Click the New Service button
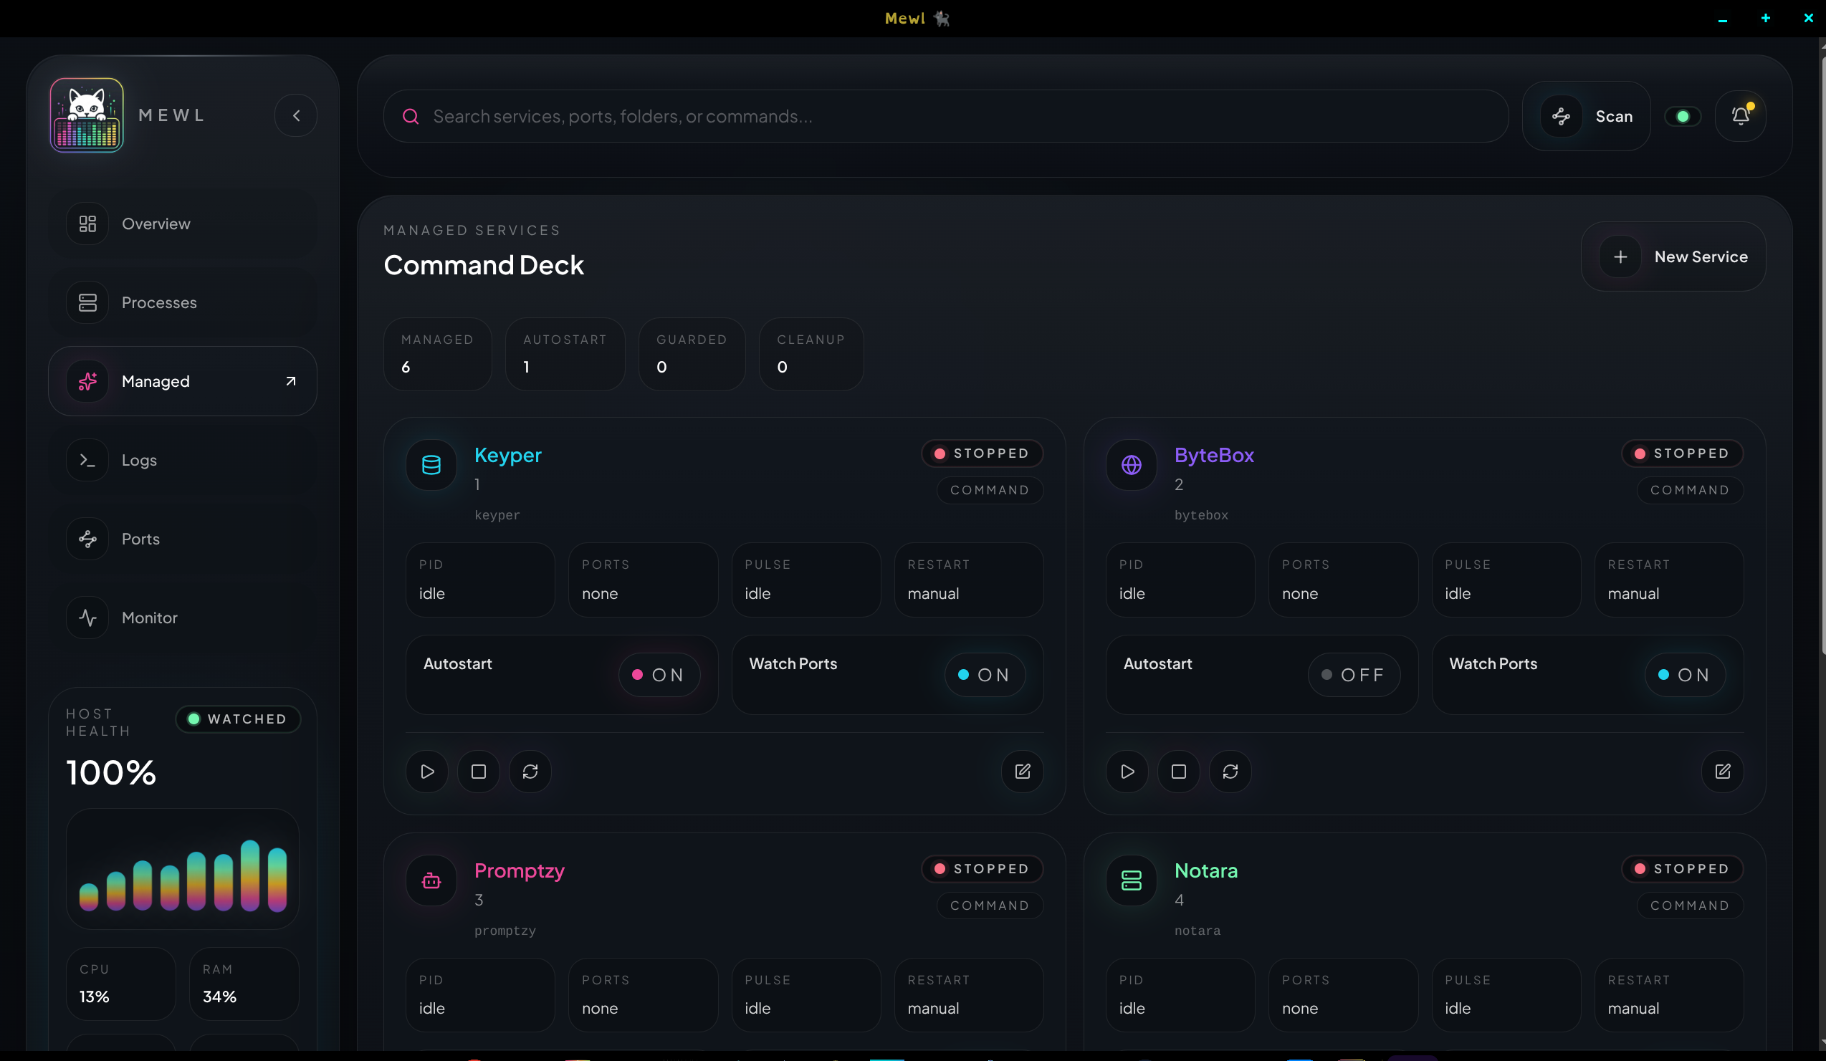Screen dimensions: 1826x1061 pos(1674,256)
